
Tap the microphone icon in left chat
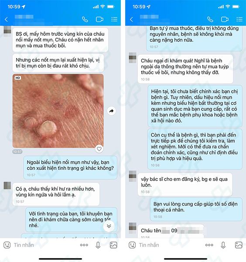98,245
